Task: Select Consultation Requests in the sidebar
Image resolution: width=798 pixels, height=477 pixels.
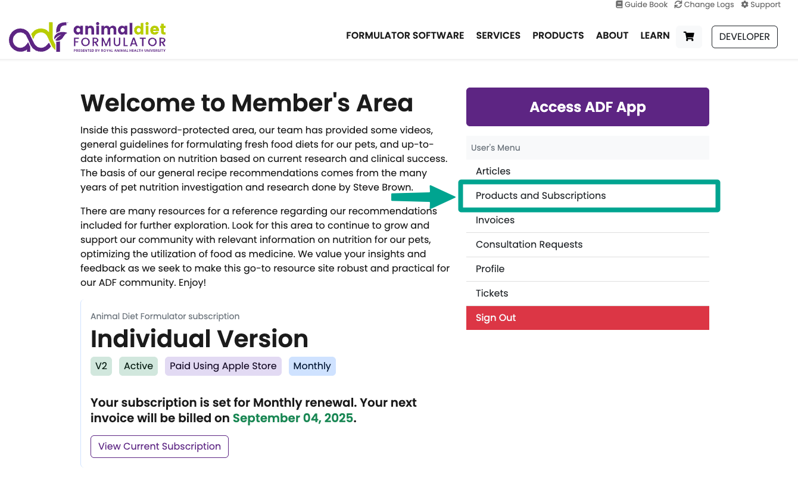Action: 529,245
